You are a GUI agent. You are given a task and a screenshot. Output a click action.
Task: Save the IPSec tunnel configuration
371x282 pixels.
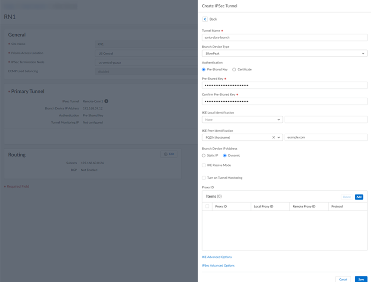[361, 279]
